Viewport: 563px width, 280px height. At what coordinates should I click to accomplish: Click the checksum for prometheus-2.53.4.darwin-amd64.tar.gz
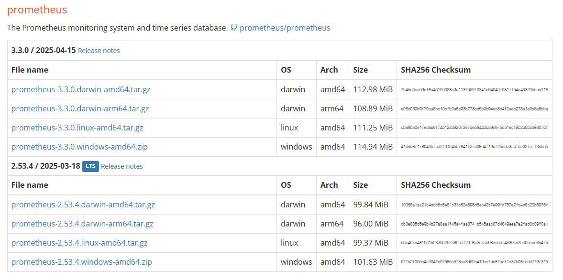pos(475,205)
